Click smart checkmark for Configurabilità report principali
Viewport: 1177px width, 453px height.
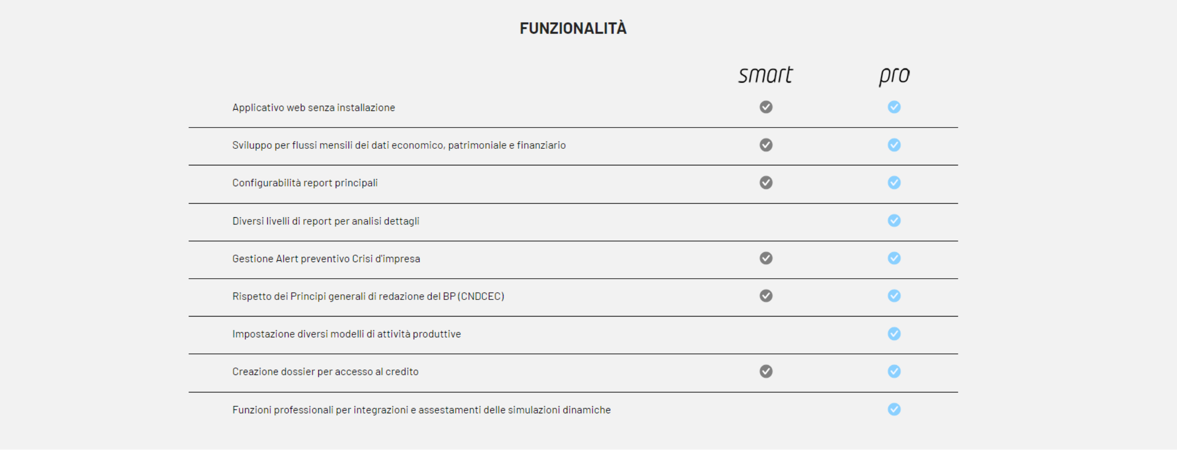[x=766, y=182]
